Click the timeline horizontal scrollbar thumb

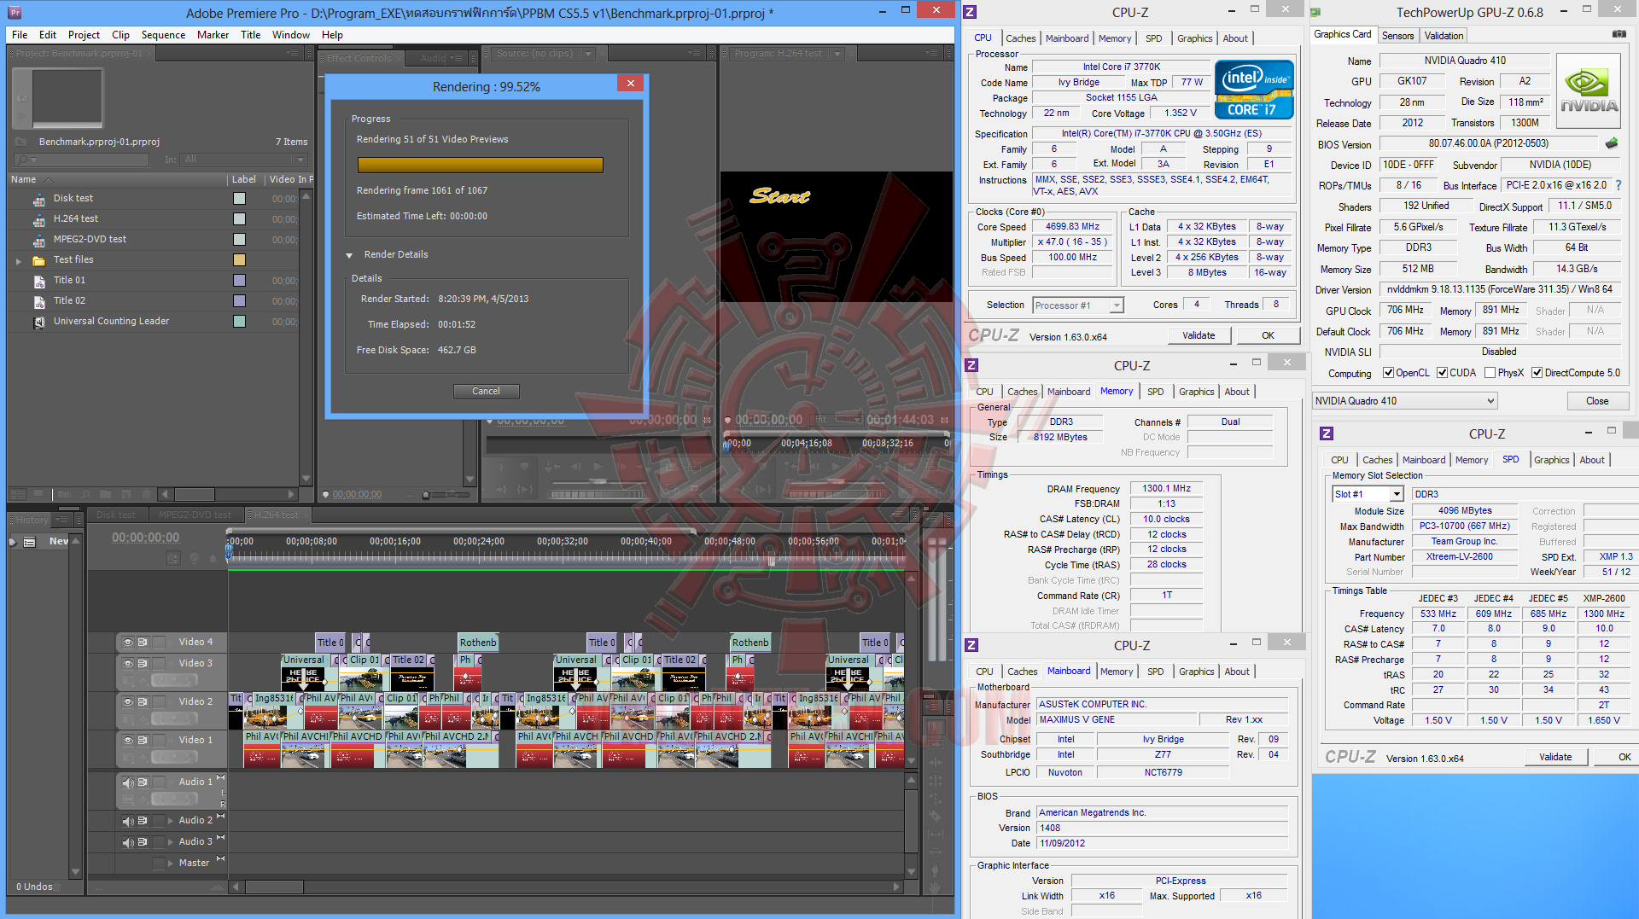pyautogui.click(x=274, y=887)
